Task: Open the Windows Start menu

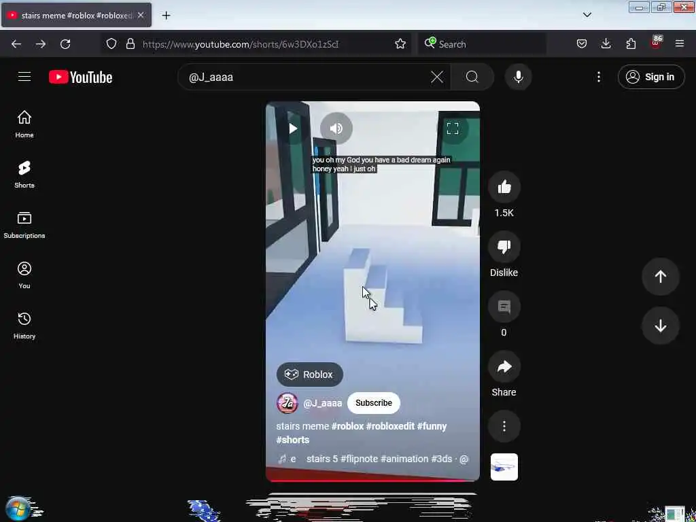Action: 18,508
